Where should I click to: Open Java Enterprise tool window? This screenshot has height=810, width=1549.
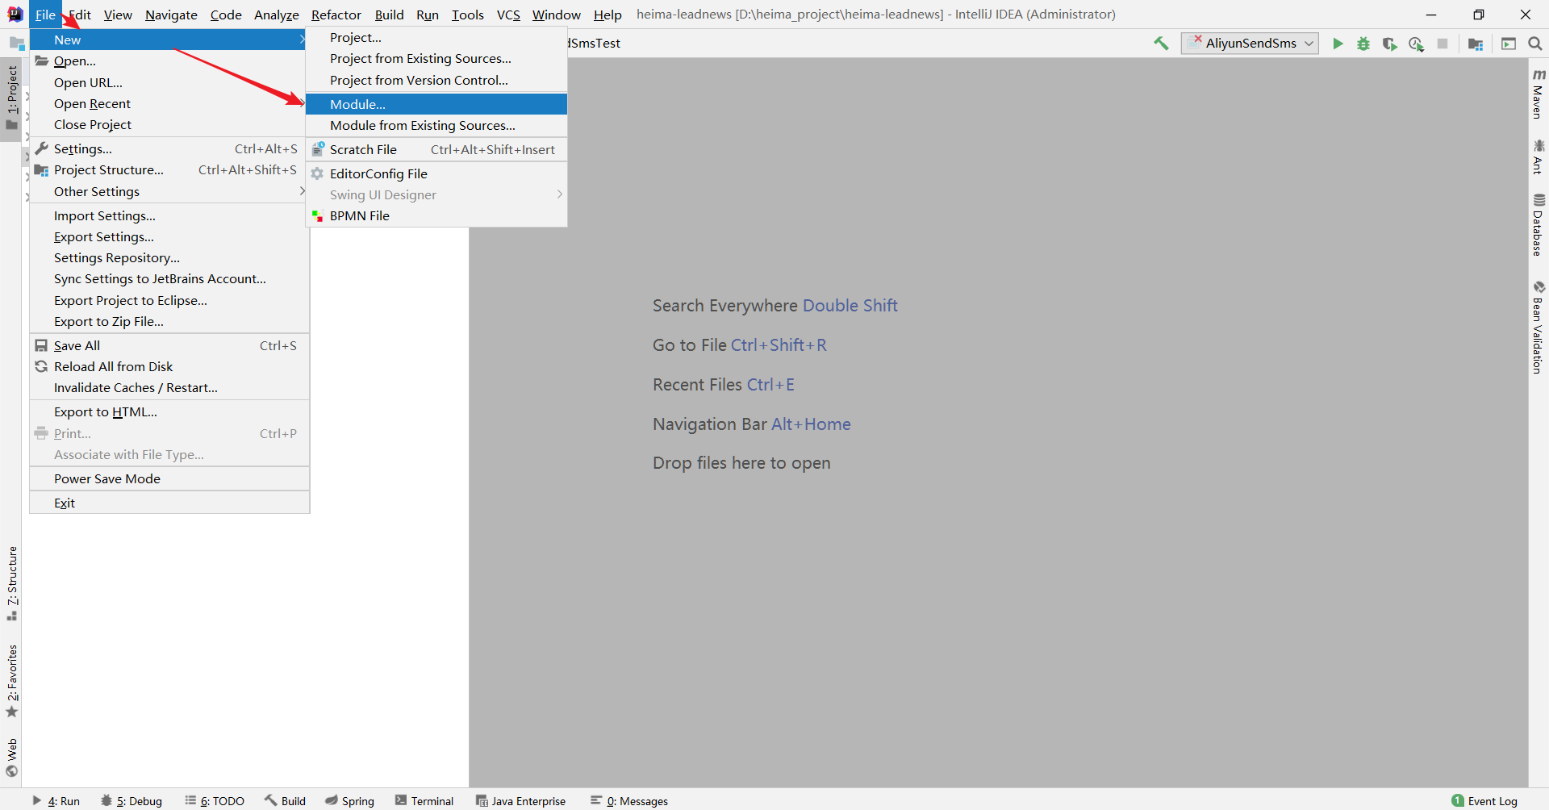click(521, 800)
